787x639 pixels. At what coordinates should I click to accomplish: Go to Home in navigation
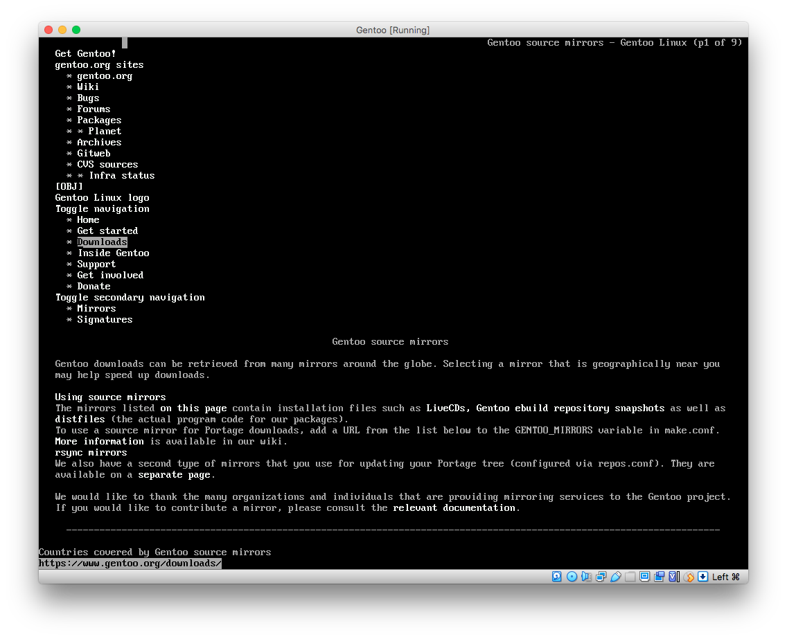coord(88,219)
